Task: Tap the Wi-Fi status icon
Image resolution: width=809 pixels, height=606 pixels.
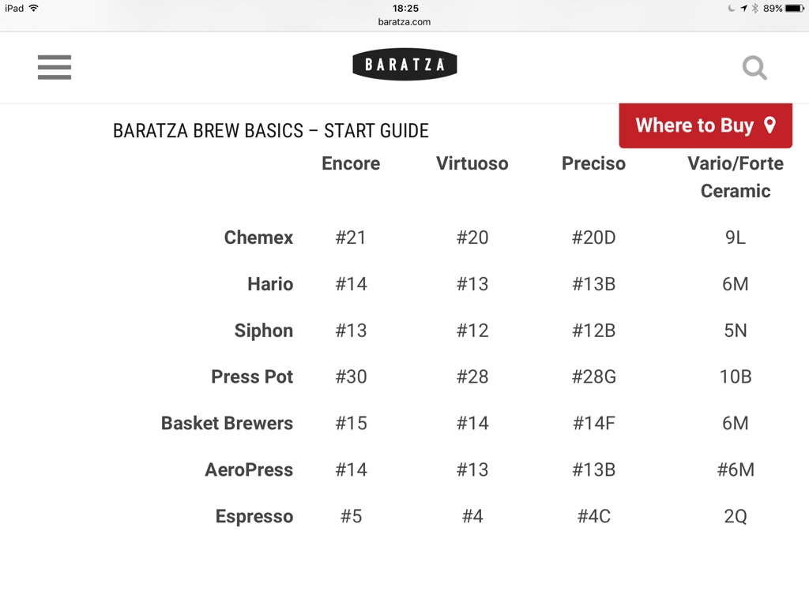Action: pos(33,8)
